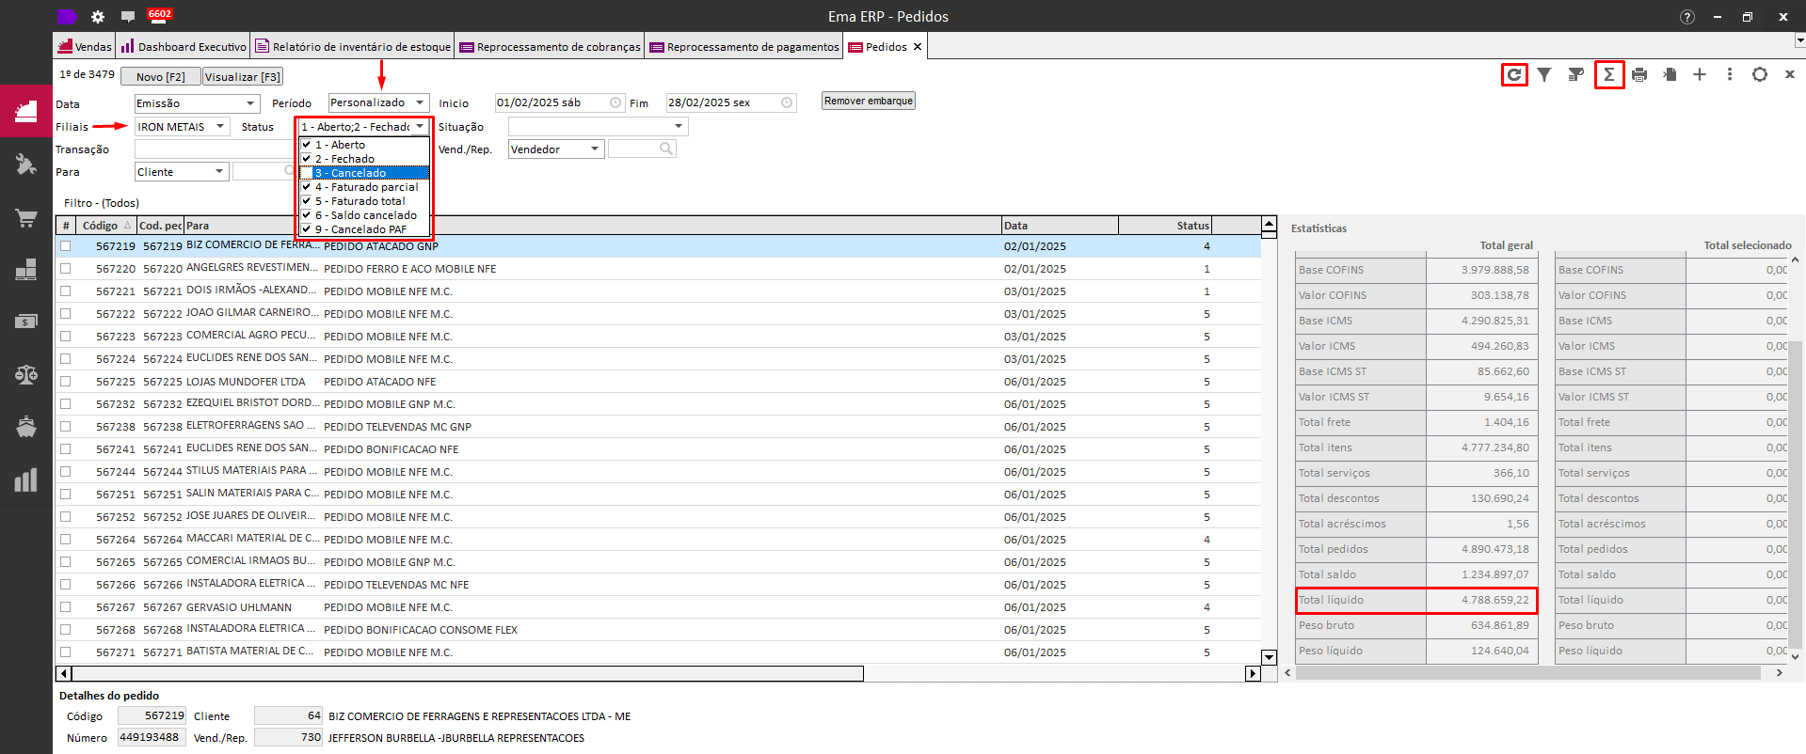Open the cash register sales module in sidebar
The height and width of the screenshot is (754, 1806).
coord(26,112)
